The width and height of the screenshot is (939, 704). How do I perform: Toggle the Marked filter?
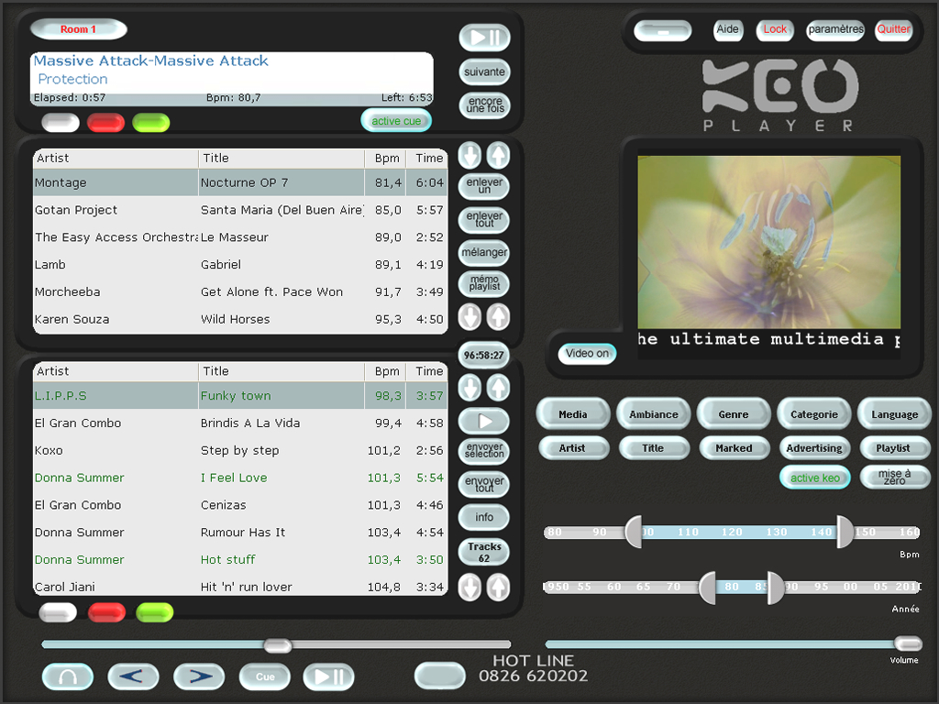click(735, 448)
